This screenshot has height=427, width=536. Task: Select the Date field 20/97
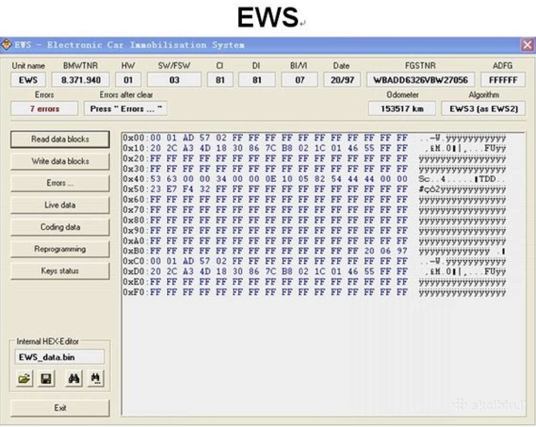tap(342, 80)
